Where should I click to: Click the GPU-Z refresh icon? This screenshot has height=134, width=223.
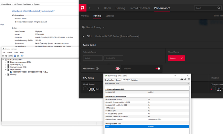pyautogui.click(x=185, y=79)
